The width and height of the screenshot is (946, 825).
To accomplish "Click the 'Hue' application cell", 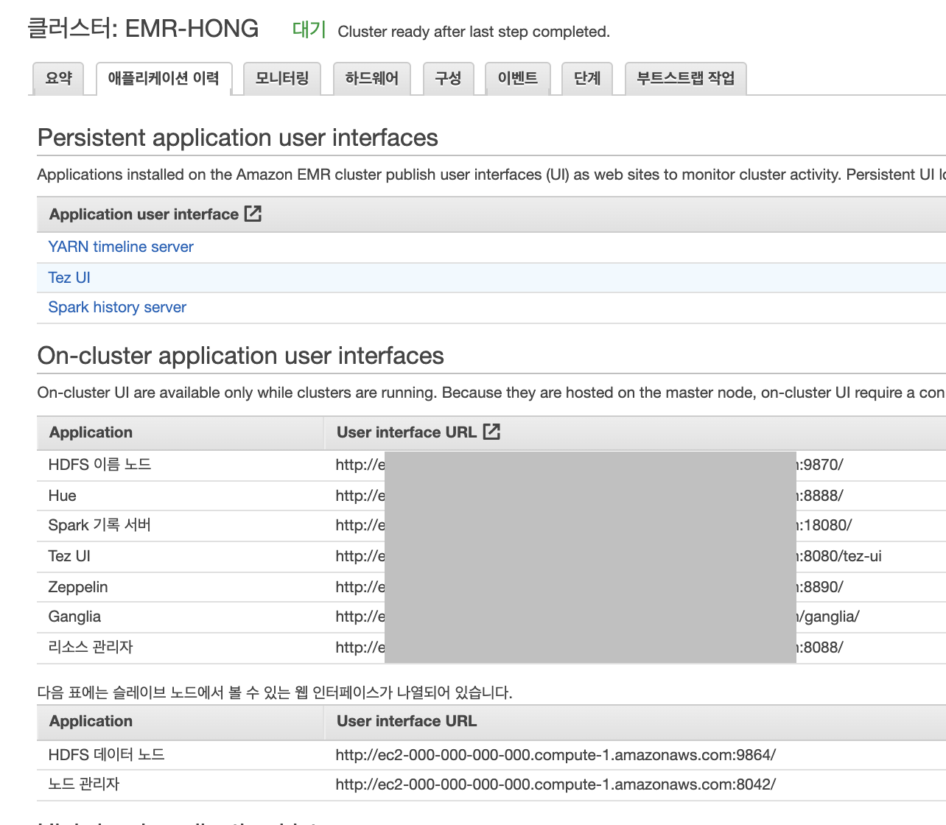I will click(x=63, y=496).
